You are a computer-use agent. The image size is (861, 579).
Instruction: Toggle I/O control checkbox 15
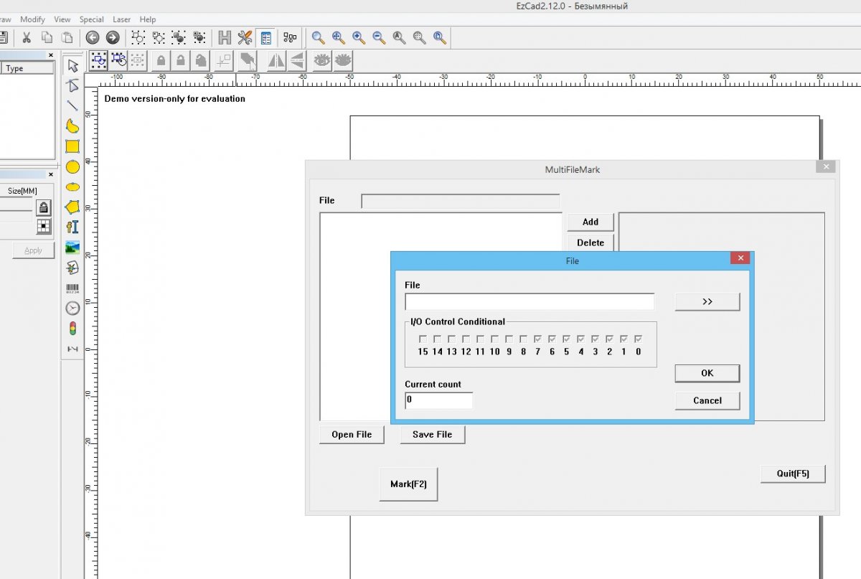point(423,339)
